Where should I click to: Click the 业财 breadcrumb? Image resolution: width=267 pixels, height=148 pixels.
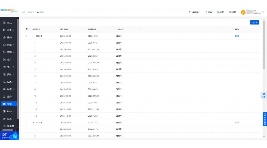[x=23, y=12]
